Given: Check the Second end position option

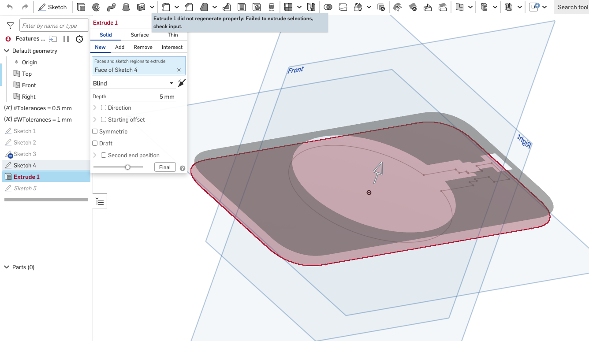Looking at the screenshot, I should pyautogui.click(x=104, y=155).
